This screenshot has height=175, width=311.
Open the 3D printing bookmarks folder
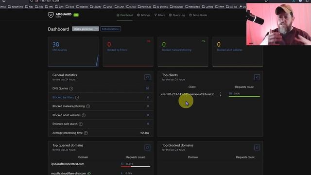click(160, 7)
